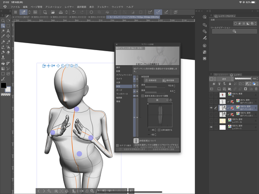Adjust the head ratio 6.5 stepper

(x=174, y=91)
